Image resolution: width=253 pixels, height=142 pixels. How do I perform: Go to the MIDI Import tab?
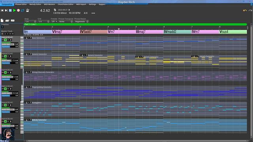[x=81, y=4]
